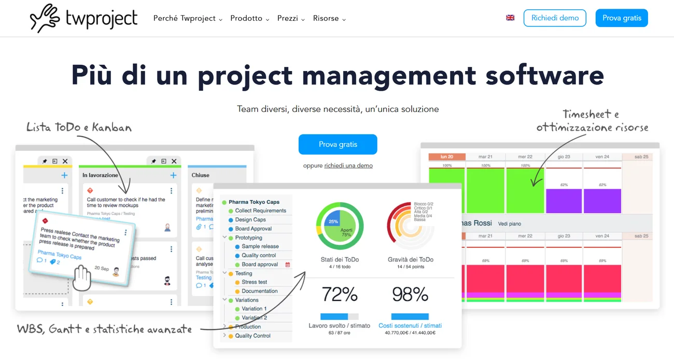Click the Stati dei ToDo donut chart
The image size is (674, 362).
(x=340, y=226)
